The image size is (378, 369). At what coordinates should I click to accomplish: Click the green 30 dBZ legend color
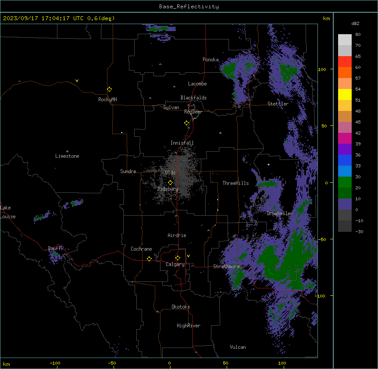click(345, 182)
